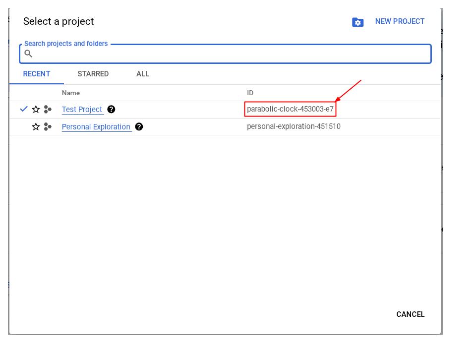Sort projects by the ID column
Viewport: 476px width, 357px height.
click(x=249, y=93)
